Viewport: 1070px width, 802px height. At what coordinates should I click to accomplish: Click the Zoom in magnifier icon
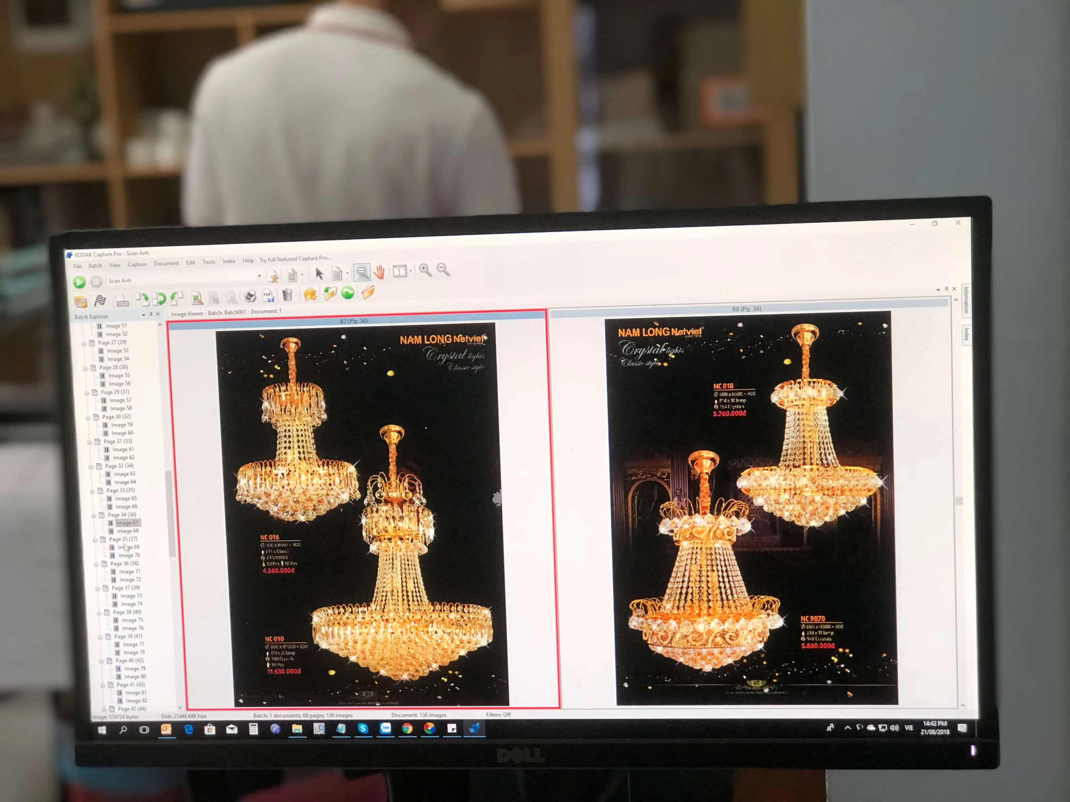pyautogui.click(x=425, y=270)
